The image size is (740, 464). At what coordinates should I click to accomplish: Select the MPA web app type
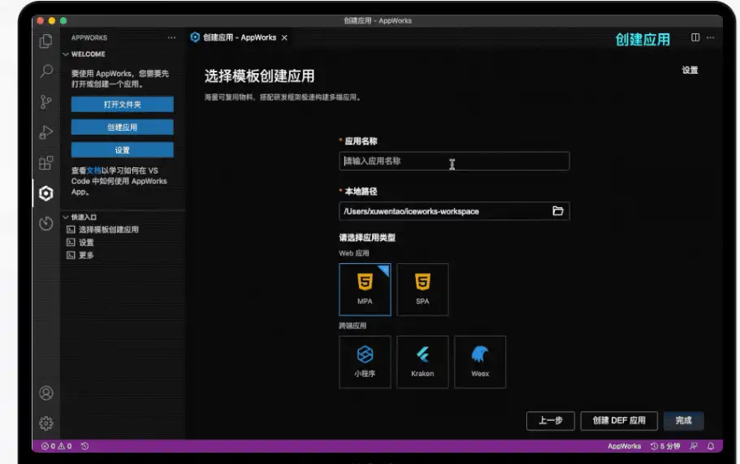pos(365,289)
